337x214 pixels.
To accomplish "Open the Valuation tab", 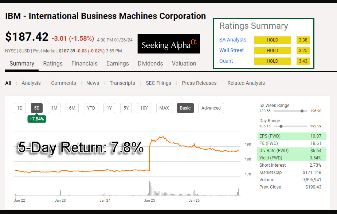I will 184,63.
